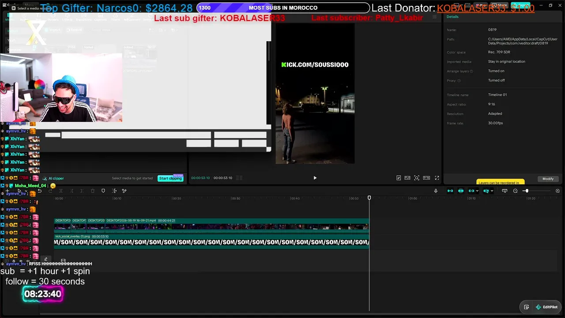Click the icon left of EditPilot

click(527, 307)
